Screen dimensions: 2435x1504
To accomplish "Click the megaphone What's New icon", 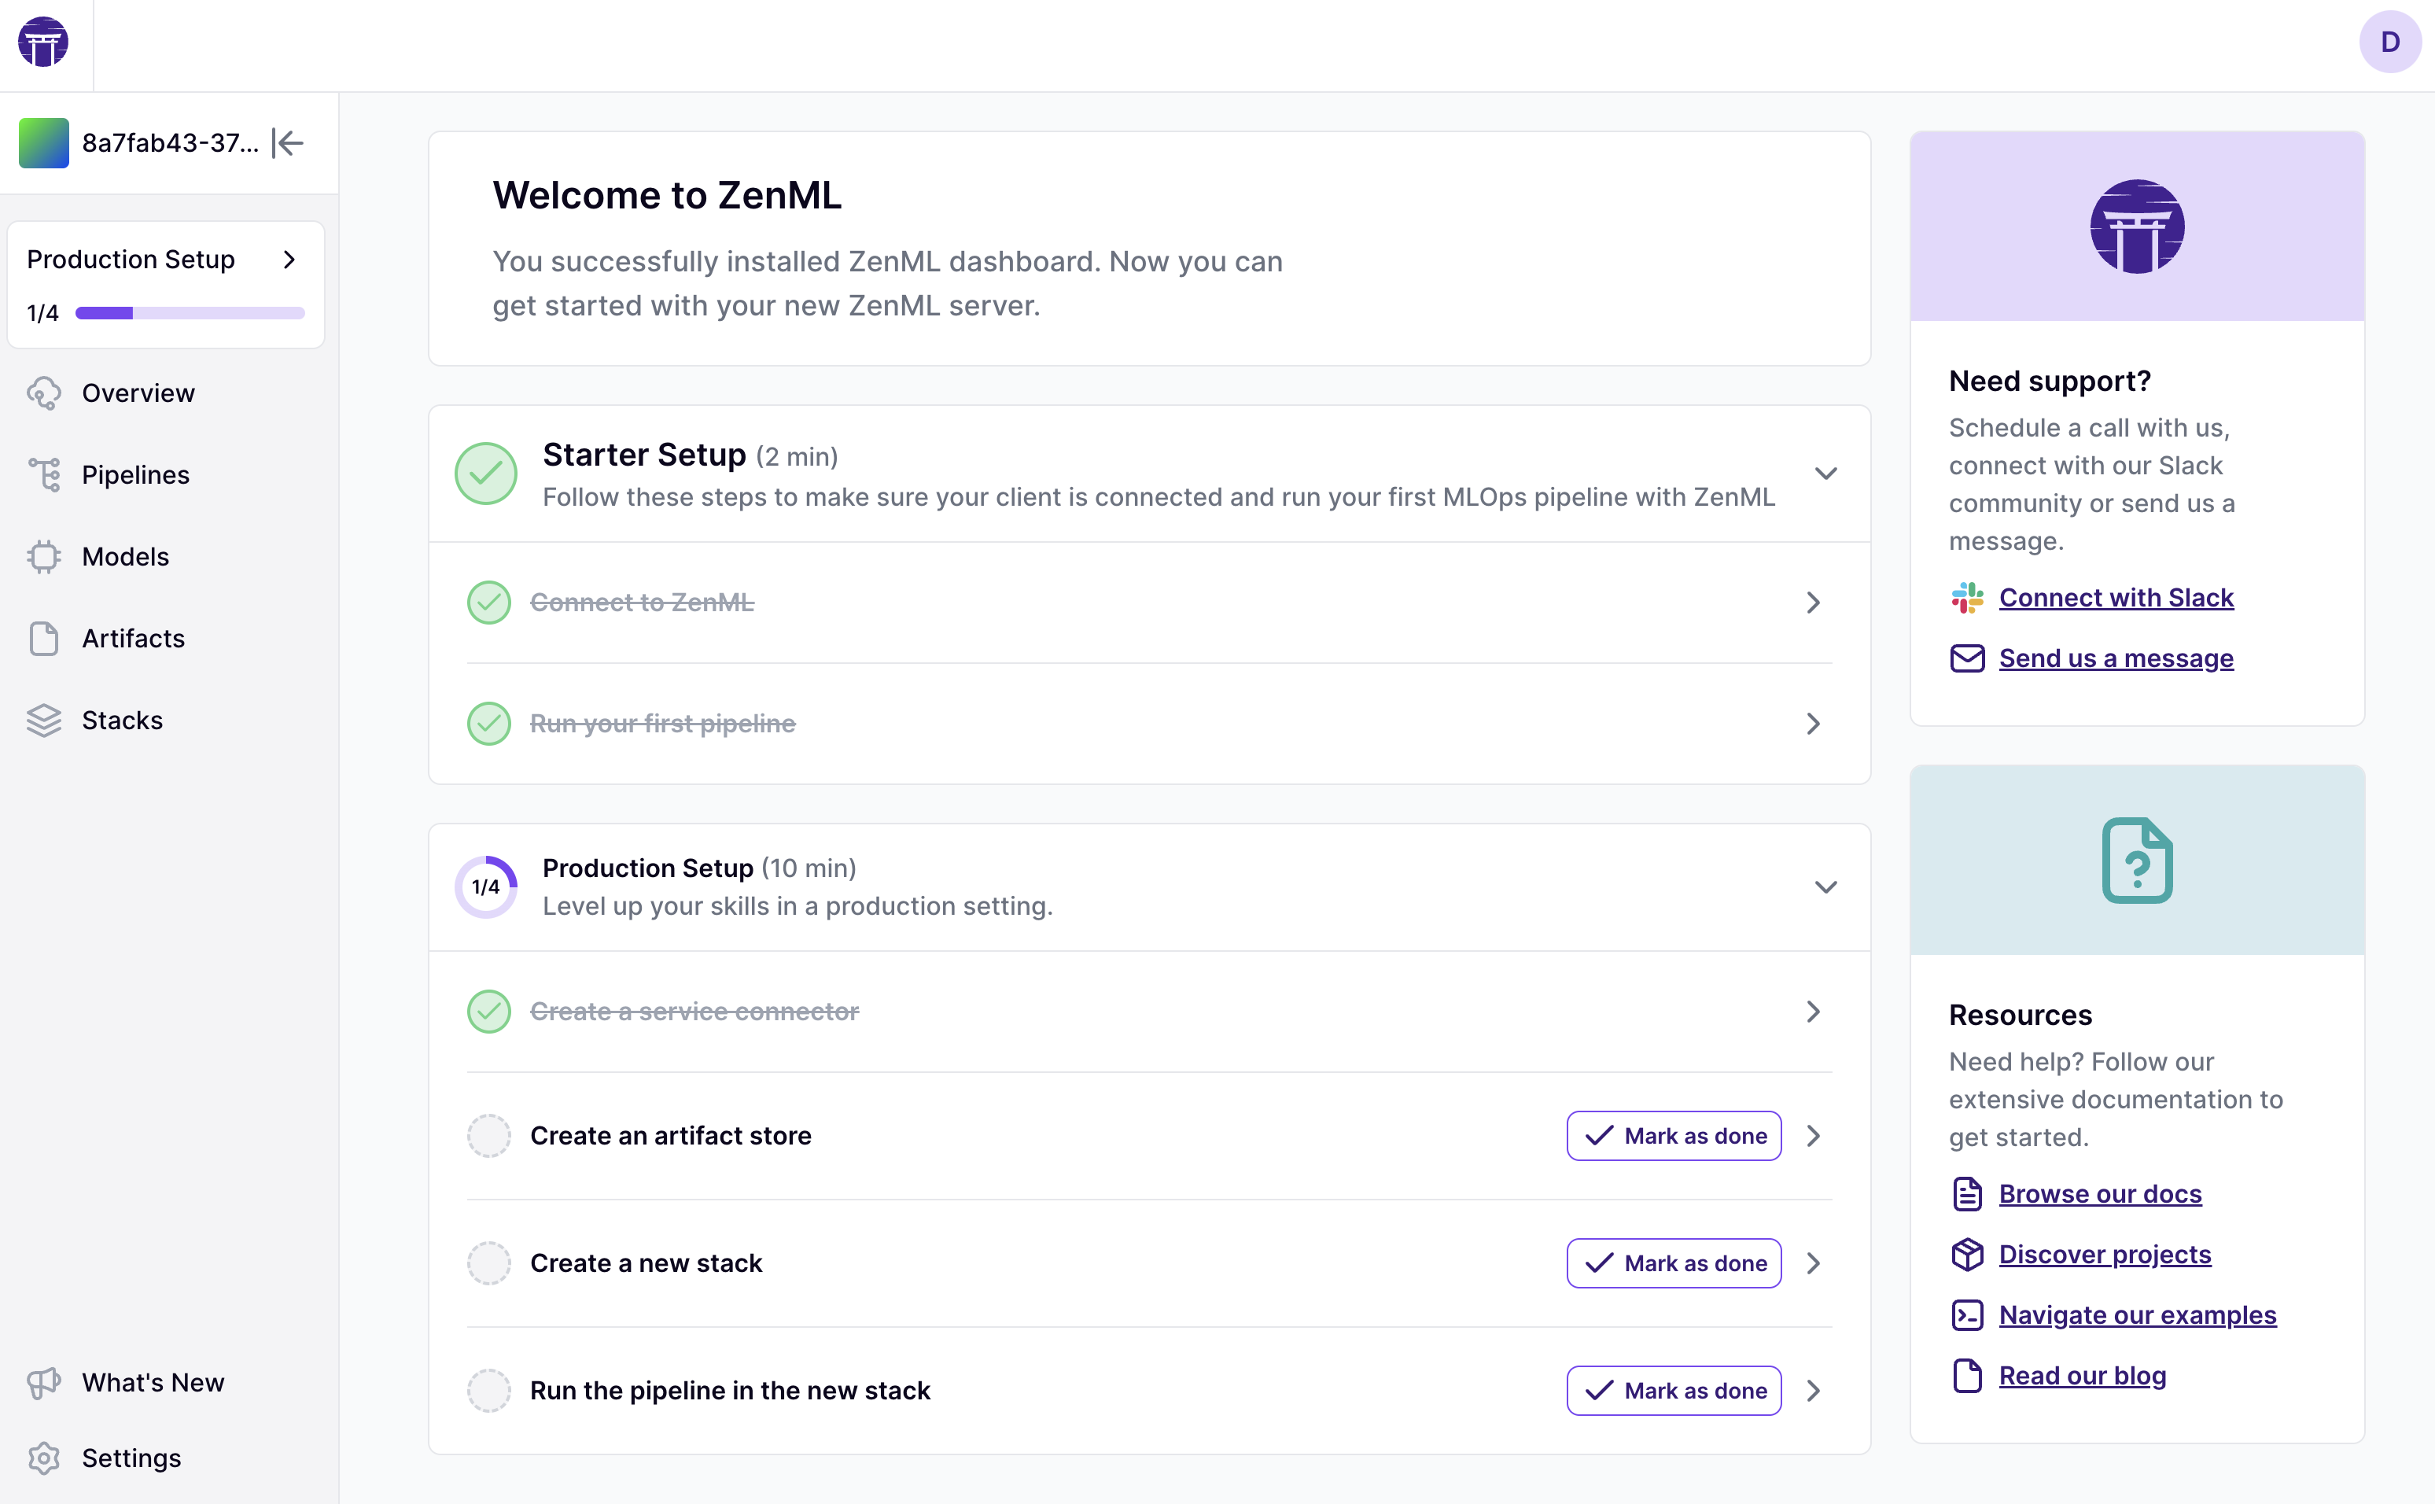I will point(44,1383).
